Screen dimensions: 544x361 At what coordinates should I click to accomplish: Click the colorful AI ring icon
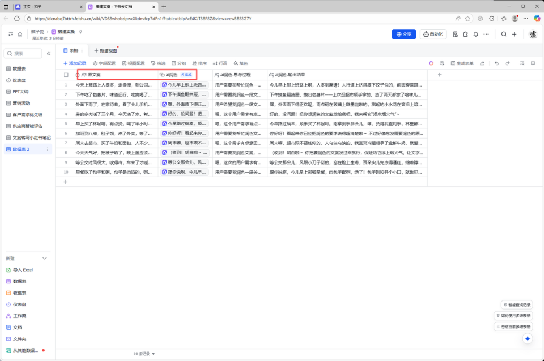click(431, 63)
